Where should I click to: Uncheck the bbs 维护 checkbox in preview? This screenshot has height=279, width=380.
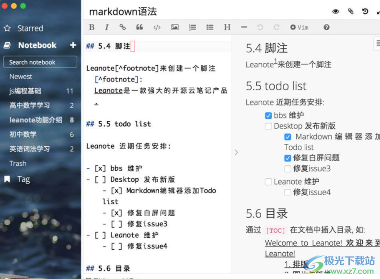[268, 116]
